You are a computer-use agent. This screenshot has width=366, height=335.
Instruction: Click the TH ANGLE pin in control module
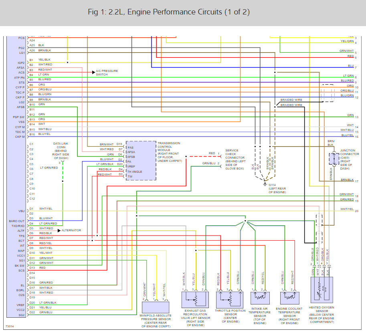(135, 172)
